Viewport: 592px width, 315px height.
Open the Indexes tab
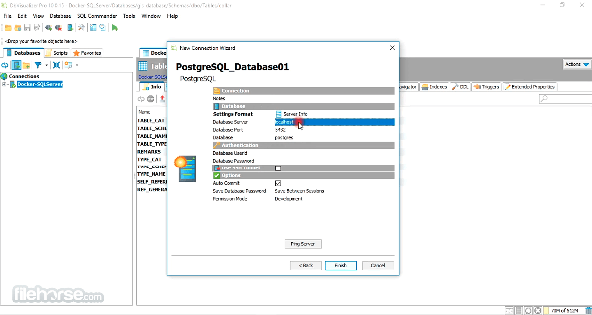(x=434, y=87)
